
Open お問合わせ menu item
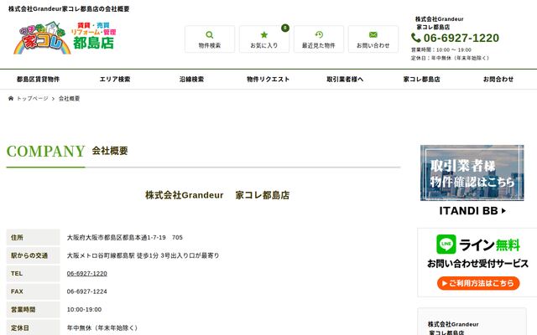click(x=498, y=80)
